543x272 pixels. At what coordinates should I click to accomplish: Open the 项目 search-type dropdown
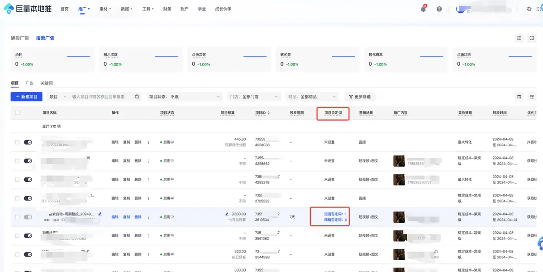[57, 97]
